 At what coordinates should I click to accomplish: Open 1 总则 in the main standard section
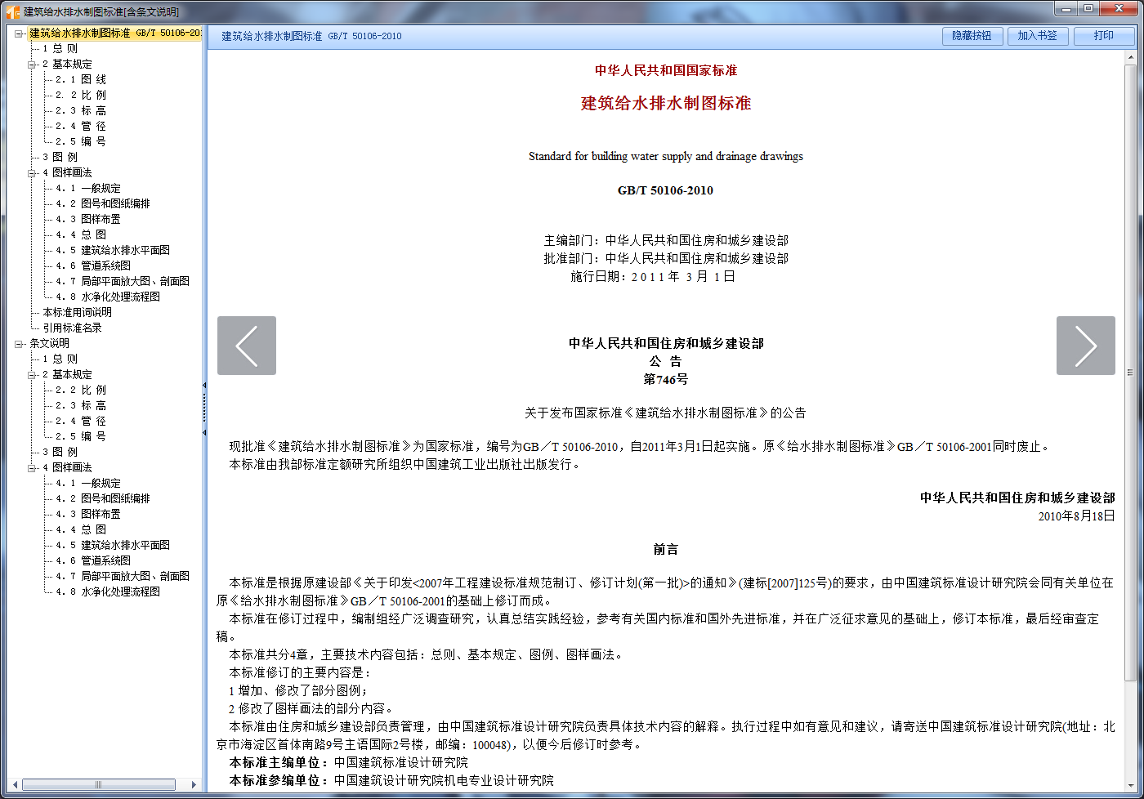coord(60,49)
